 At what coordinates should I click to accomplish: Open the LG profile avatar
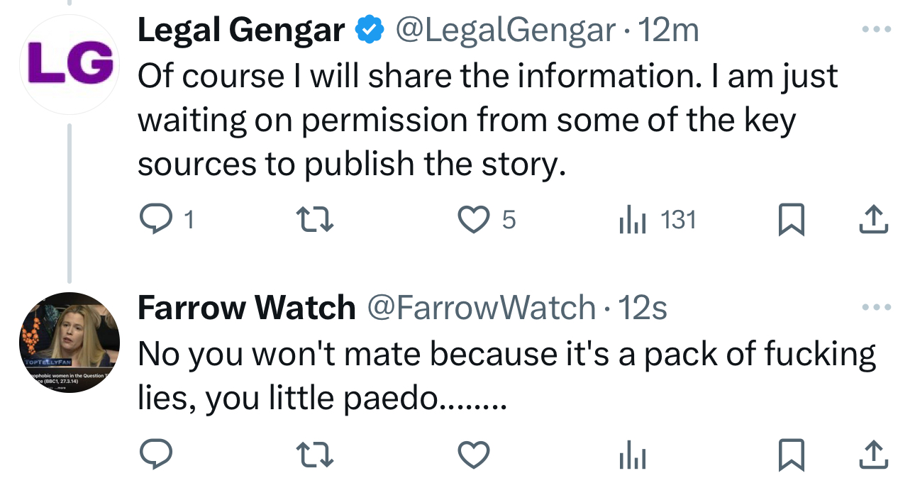coord(69,64)
